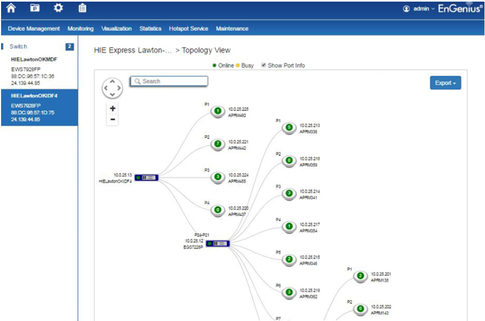Click the switch count badge showing 2
Image resolution: width=485 pixels, height=321 pixels.
70,47
